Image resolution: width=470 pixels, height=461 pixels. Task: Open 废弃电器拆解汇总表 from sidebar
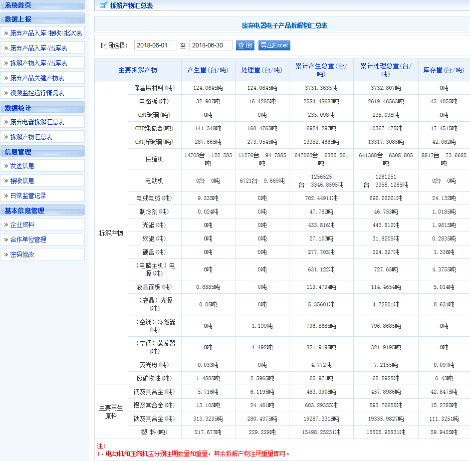click(37, 122)
